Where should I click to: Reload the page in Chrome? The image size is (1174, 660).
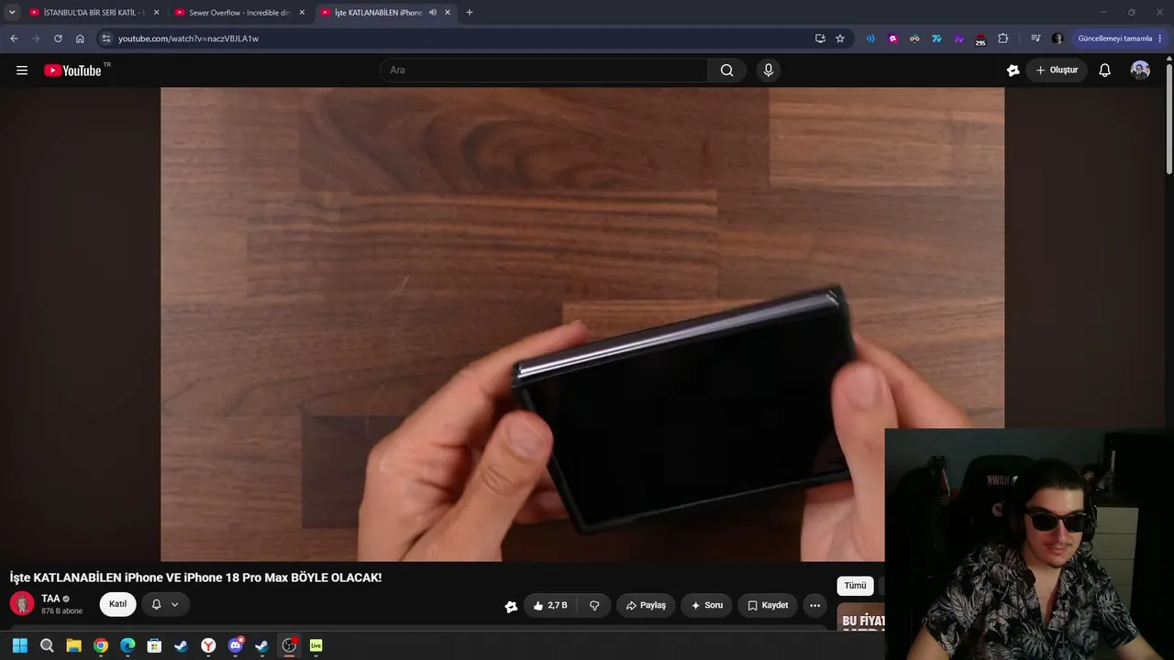pos(58,38)
